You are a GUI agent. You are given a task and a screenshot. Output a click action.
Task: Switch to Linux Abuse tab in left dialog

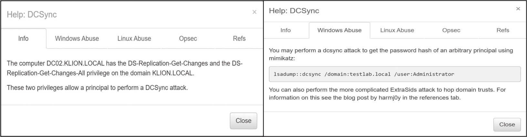click(x=134, y=39)
